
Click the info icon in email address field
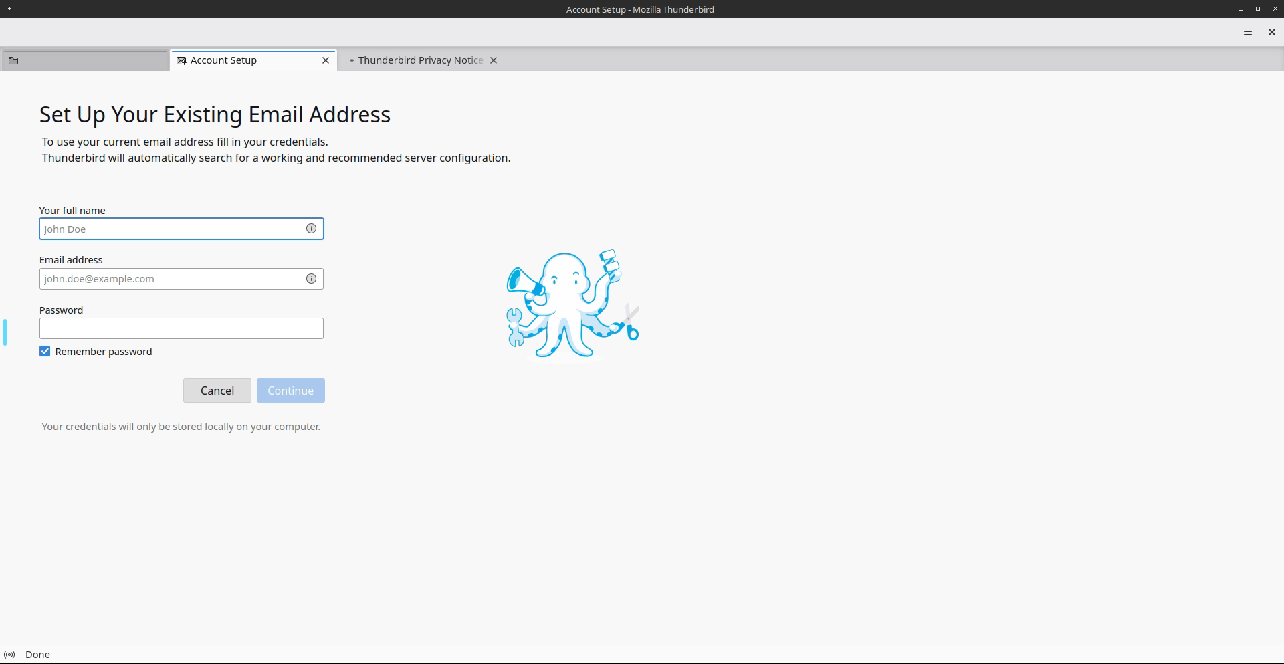click(x=311, y=279)
